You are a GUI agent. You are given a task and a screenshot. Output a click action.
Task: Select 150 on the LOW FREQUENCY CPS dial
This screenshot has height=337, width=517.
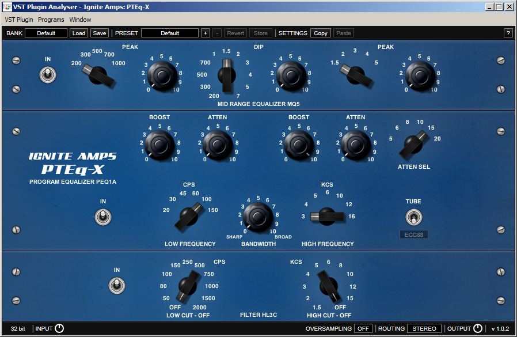[x=212, y=210]
